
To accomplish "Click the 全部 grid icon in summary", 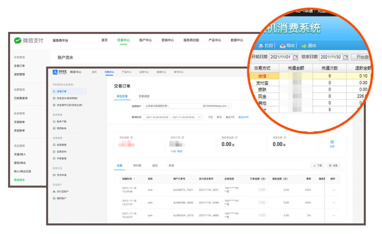I will click(x=332, y=142).
